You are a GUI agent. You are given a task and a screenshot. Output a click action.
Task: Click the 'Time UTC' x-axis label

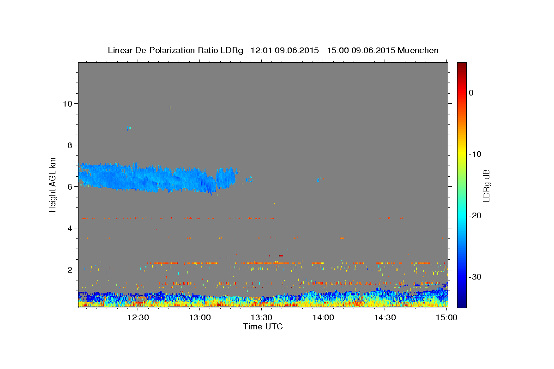point(263,327)
